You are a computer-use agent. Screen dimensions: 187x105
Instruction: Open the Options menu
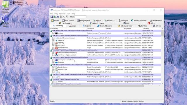tap(62, 14)
